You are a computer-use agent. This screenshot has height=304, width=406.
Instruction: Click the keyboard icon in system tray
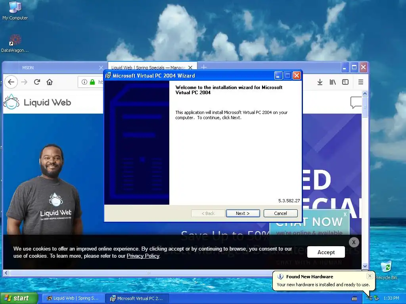[x=354, y=298]
